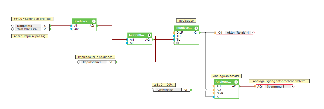Click info icon beside Geschwindigkeit input
The image size is (324, 109).
(x=153, y=90)
